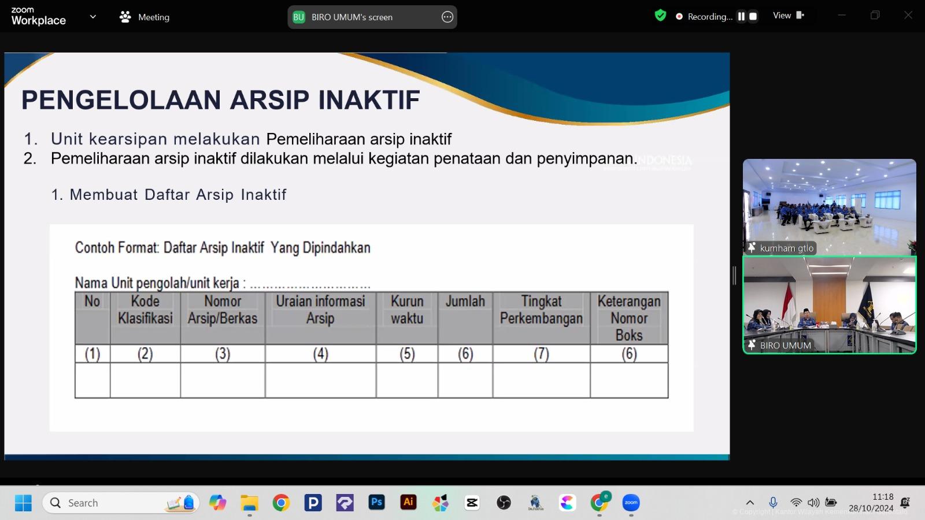This screenshot has width=925, height=520.
Task: Click the Tingkat Perkembangan header cell
Action: tap(541, 318)
